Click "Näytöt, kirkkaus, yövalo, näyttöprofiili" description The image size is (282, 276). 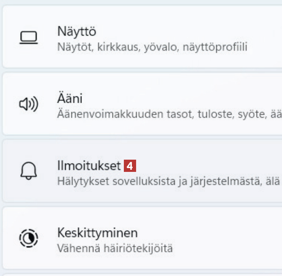pyautogui.click(x=152, y=47)
